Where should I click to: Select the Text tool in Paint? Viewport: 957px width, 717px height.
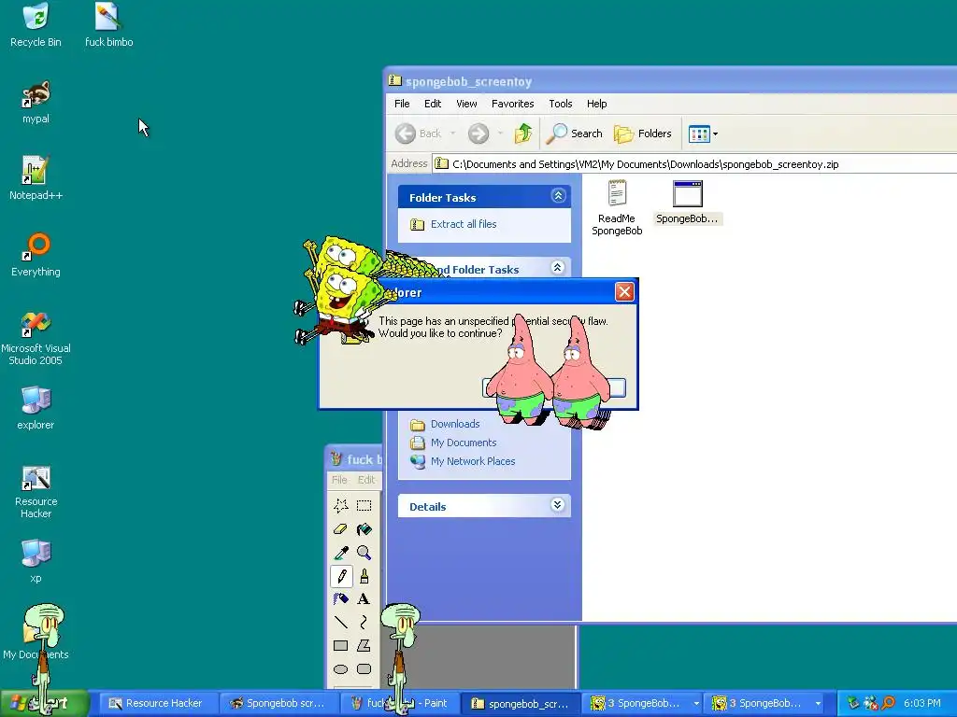pos(364,598)
